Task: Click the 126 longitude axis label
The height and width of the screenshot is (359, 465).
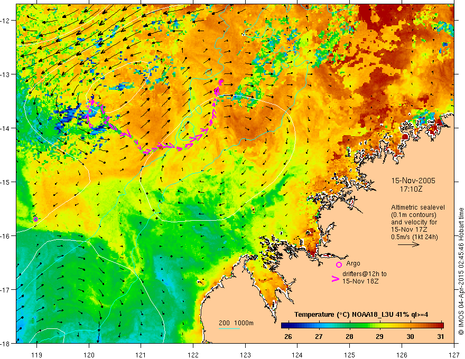Action: click(402, 355)
